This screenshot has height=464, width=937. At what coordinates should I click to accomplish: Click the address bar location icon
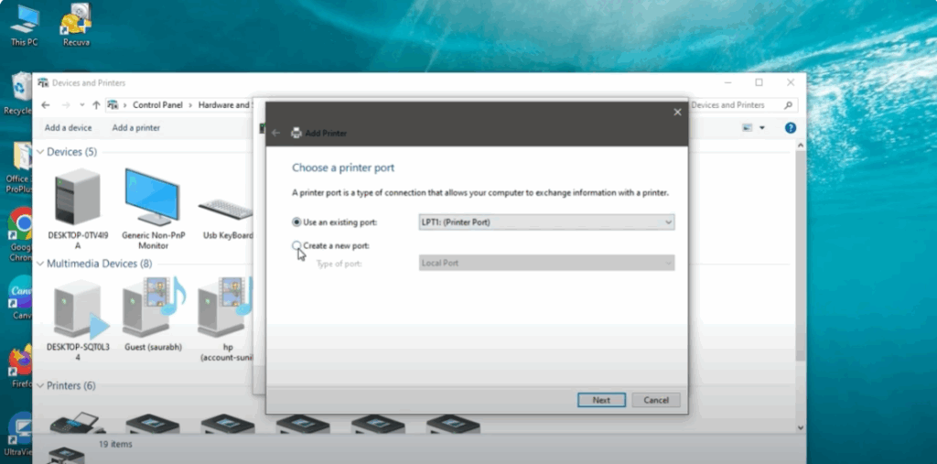pos(113,104)
